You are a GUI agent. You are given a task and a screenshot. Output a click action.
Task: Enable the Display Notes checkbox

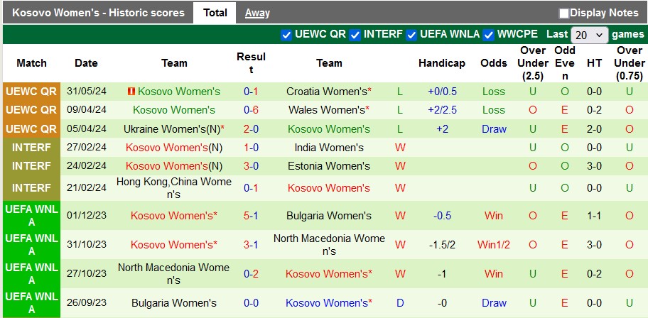tap(564, 13)
